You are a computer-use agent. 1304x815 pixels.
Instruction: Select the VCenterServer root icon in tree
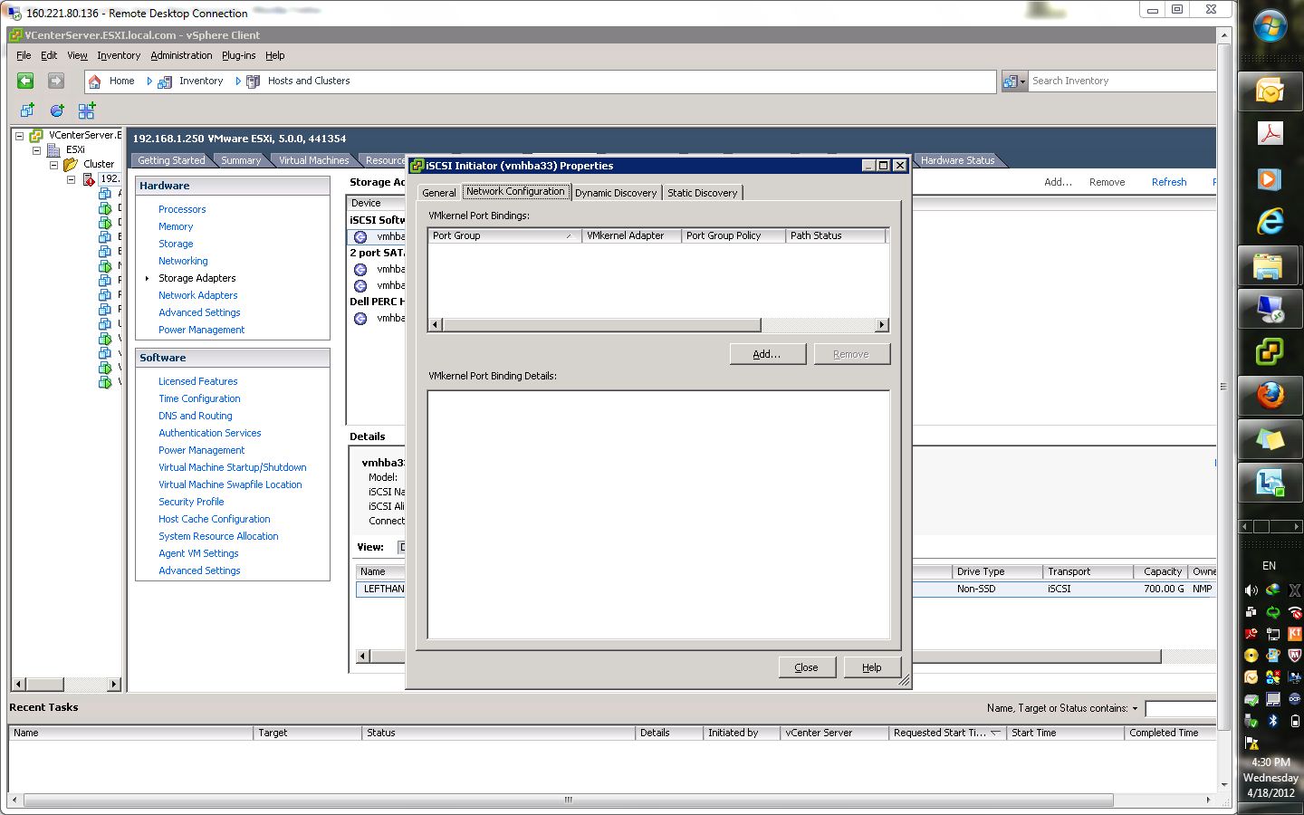click(x=36, y=135)
